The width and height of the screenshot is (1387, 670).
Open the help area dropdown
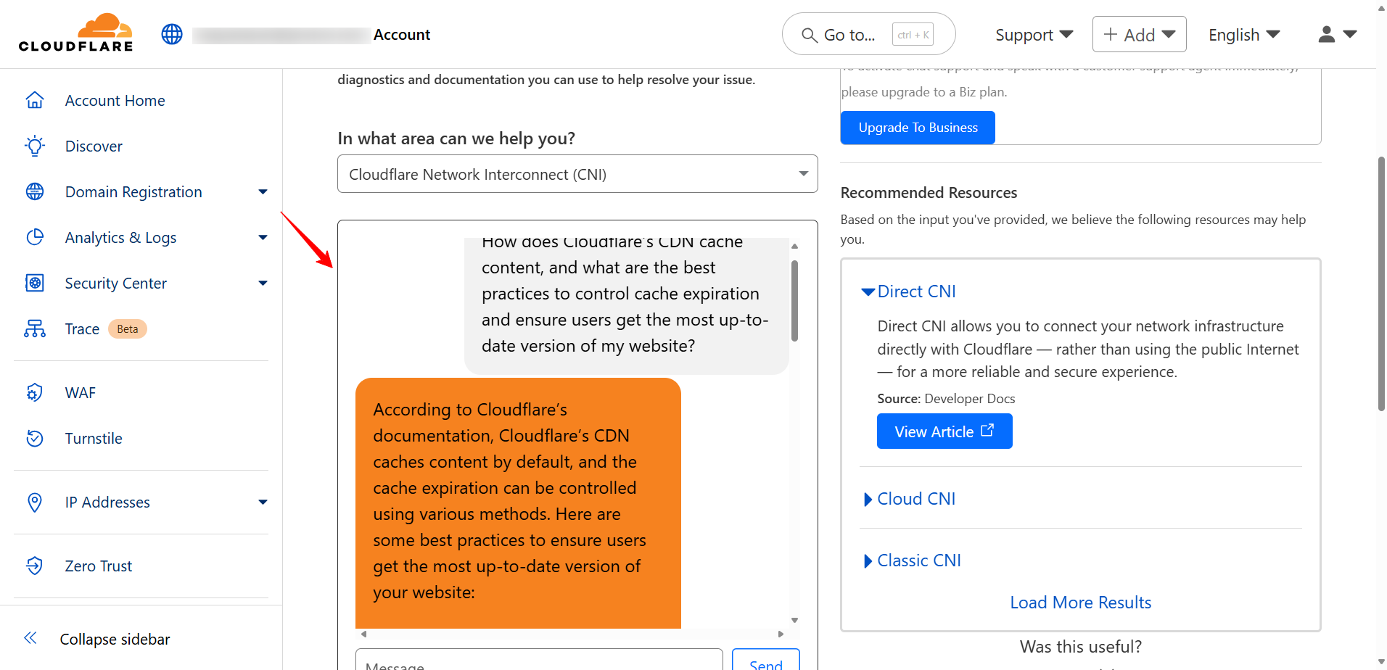pyautogui.click(x=577, y=174)
